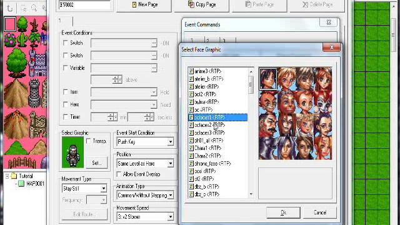Click the Set... graphic button
Viewport: 400px width, 225px height.
click(97, 162)
